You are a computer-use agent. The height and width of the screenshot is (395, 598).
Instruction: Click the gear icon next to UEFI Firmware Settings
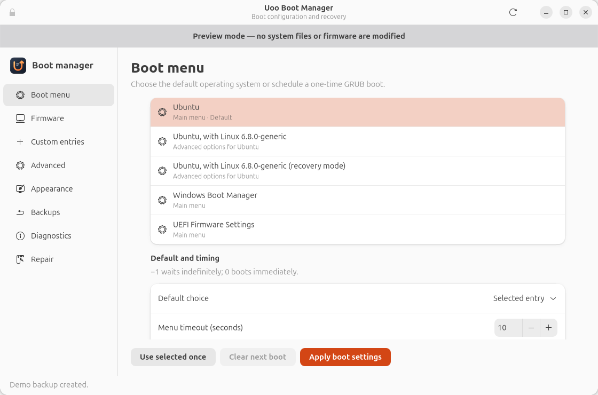162,230
